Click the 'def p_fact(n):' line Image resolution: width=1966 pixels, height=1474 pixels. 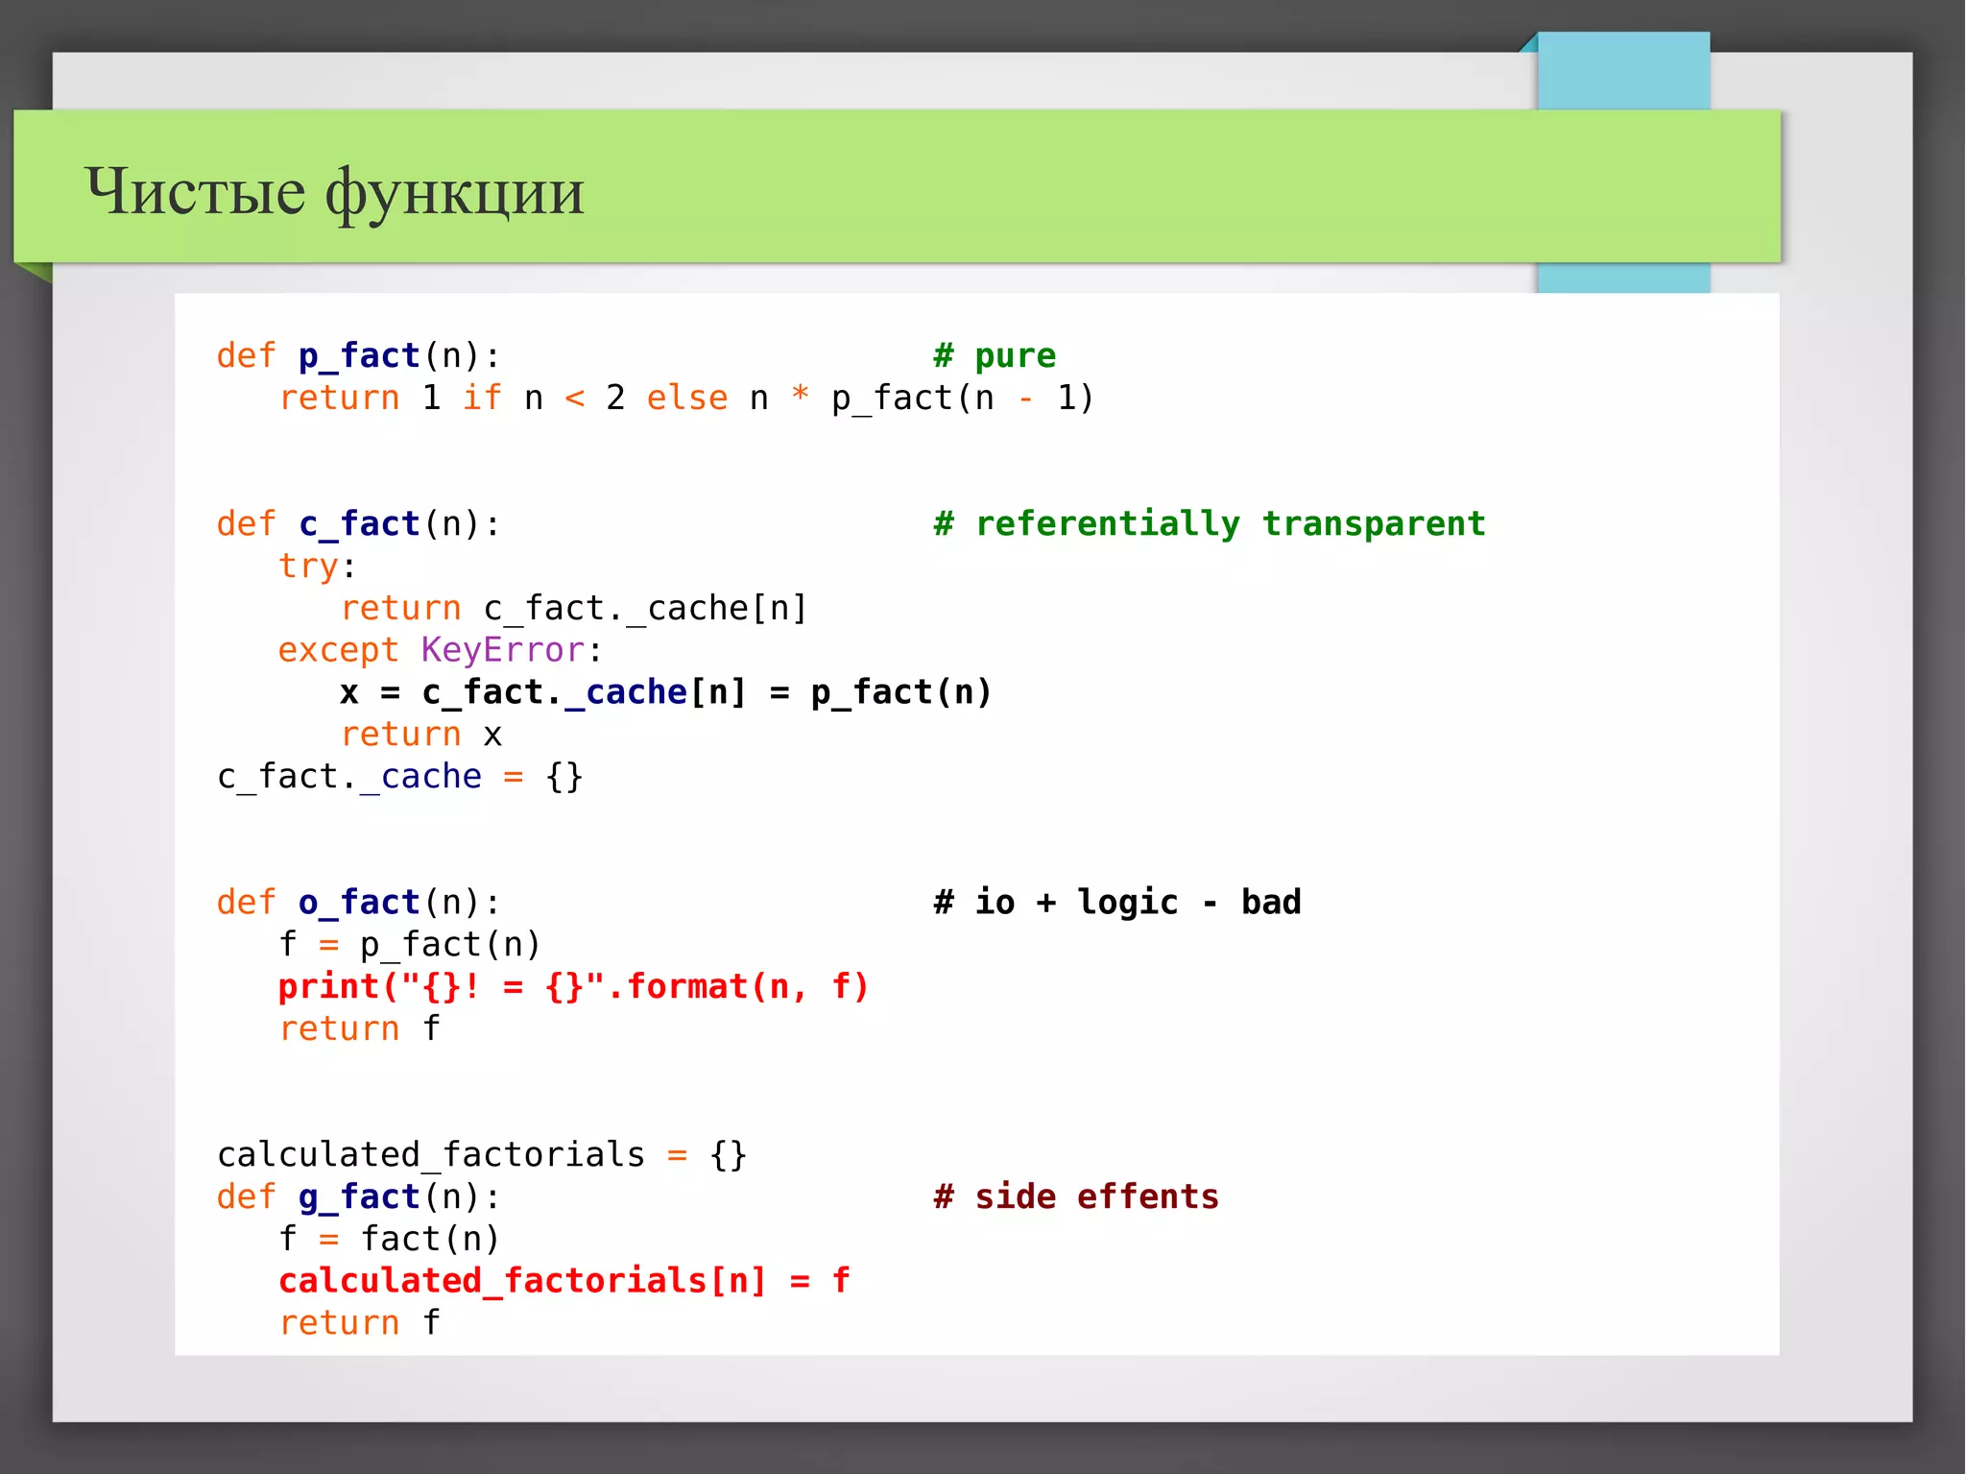[358, 356]
